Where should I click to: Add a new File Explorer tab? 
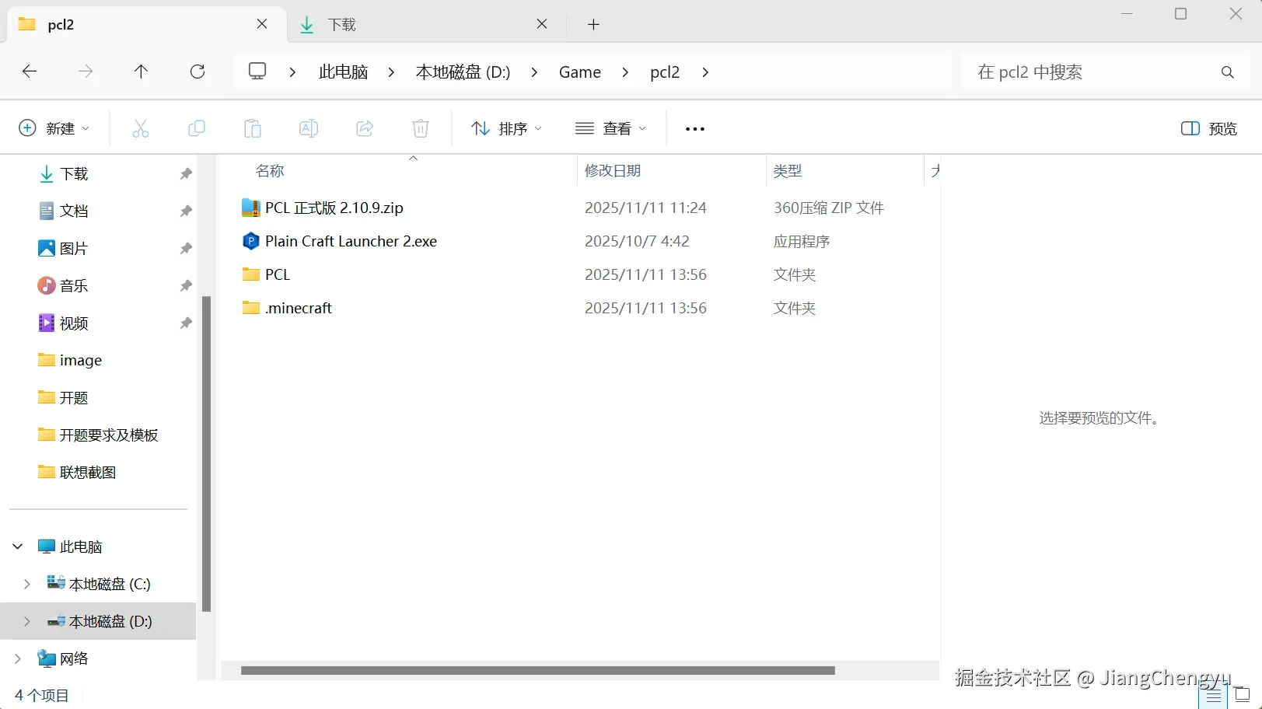coord(593,24)
